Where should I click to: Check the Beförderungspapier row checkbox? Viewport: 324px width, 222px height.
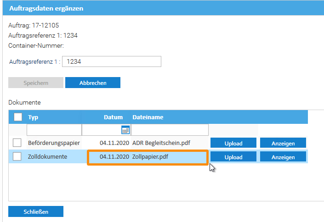point(17,143)
